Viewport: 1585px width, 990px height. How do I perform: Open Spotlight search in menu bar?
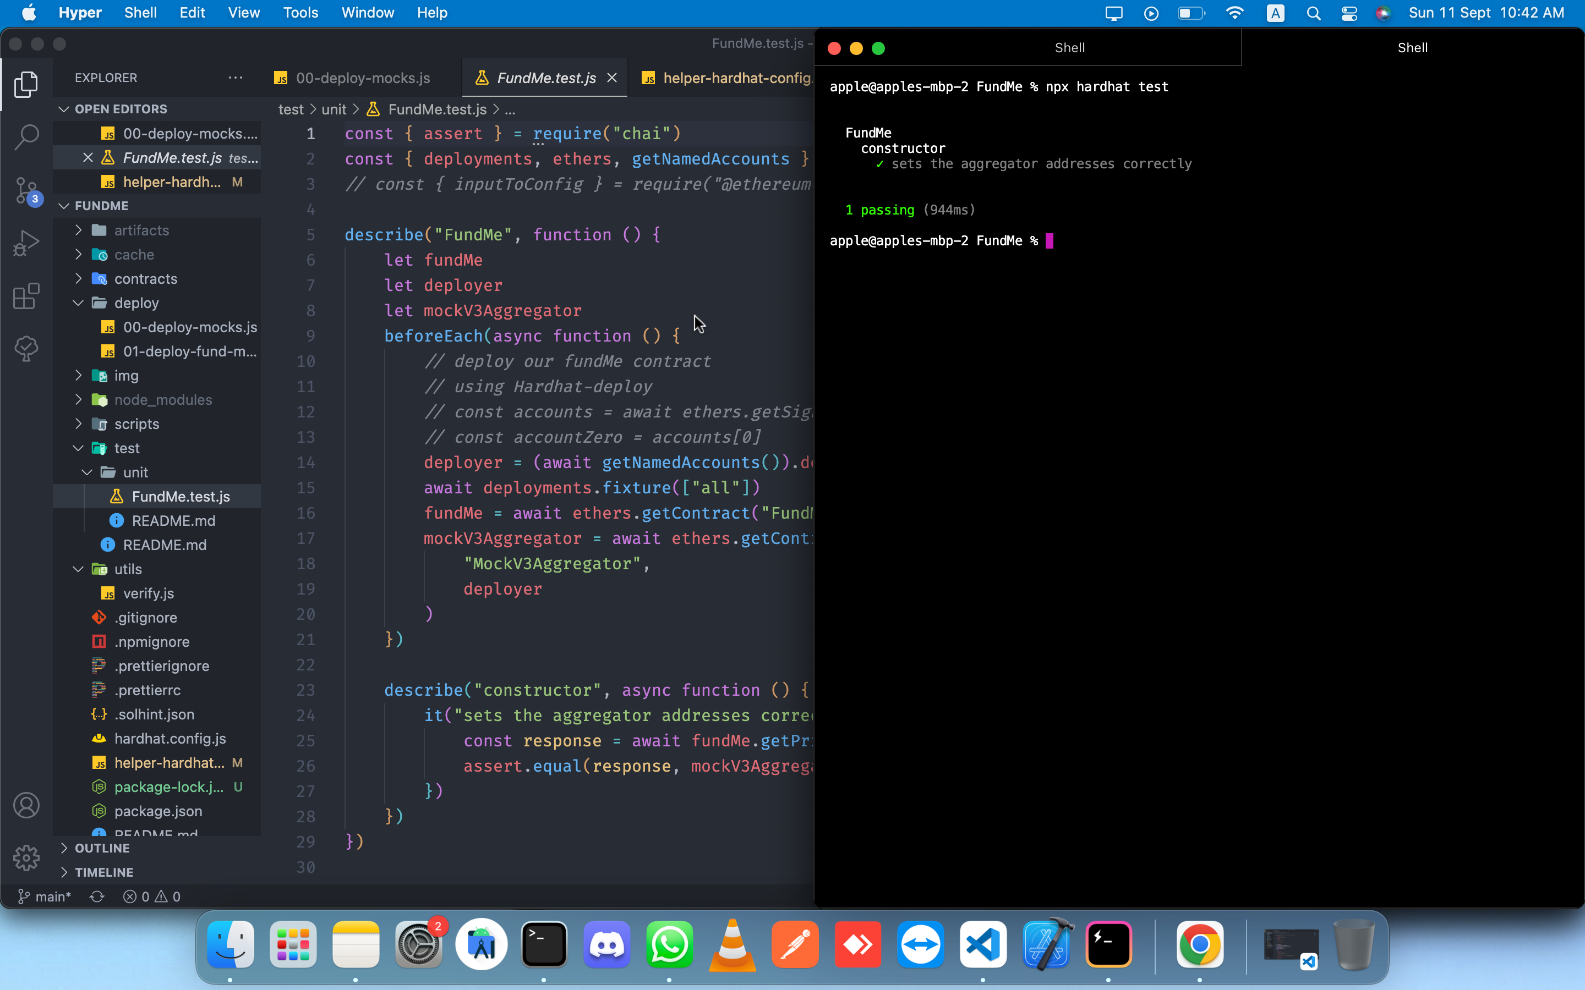coord(1313,13)
